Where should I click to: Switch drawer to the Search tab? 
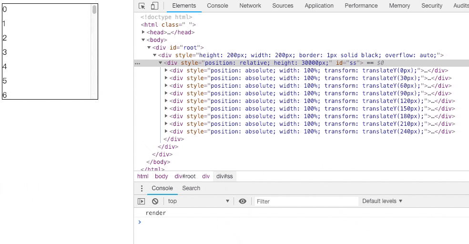pyautogui.click(x=191, y=188)
